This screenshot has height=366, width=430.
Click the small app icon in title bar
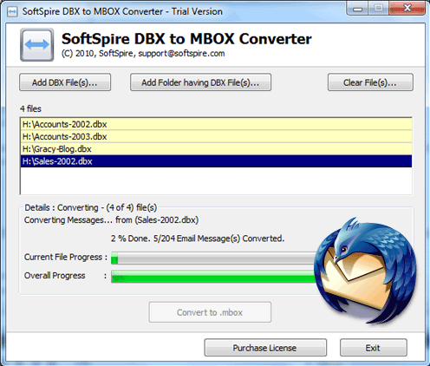pyautogui.click(x=12, y=11)
